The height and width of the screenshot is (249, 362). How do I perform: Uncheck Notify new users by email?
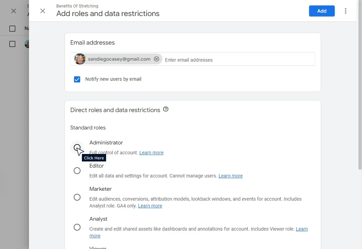coord(77,79)
